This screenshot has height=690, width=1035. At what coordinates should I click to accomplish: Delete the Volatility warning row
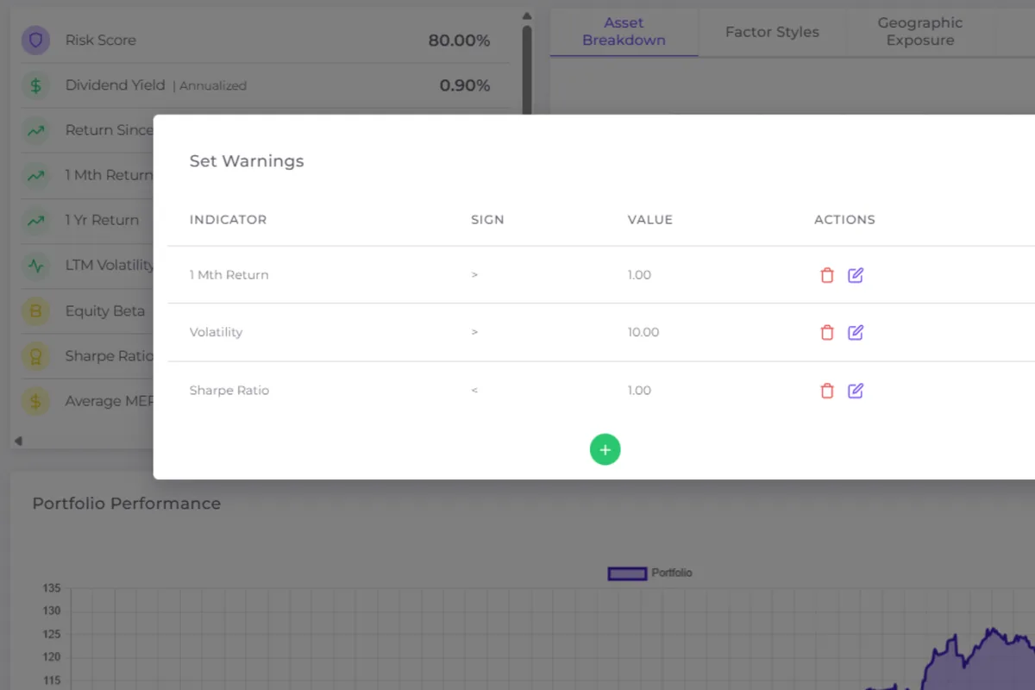pos(826,332)
